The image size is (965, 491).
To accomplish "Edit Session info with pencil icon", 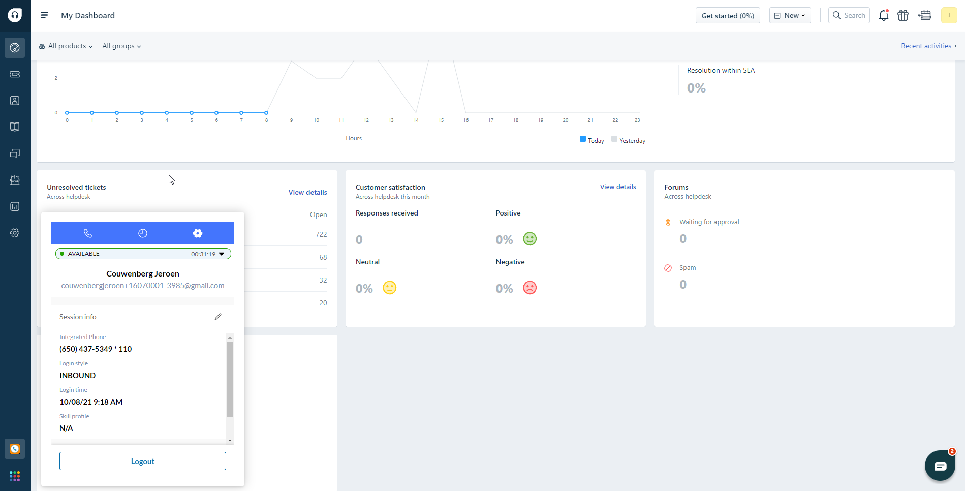I will 218,317.
